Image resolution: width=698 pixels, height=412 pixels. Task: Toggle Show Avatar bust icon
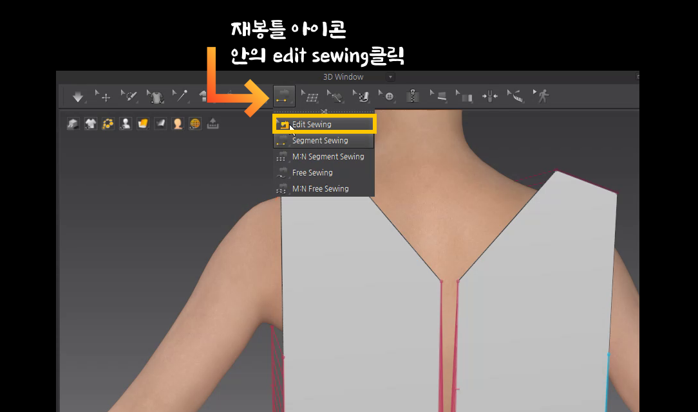point(126,123)
